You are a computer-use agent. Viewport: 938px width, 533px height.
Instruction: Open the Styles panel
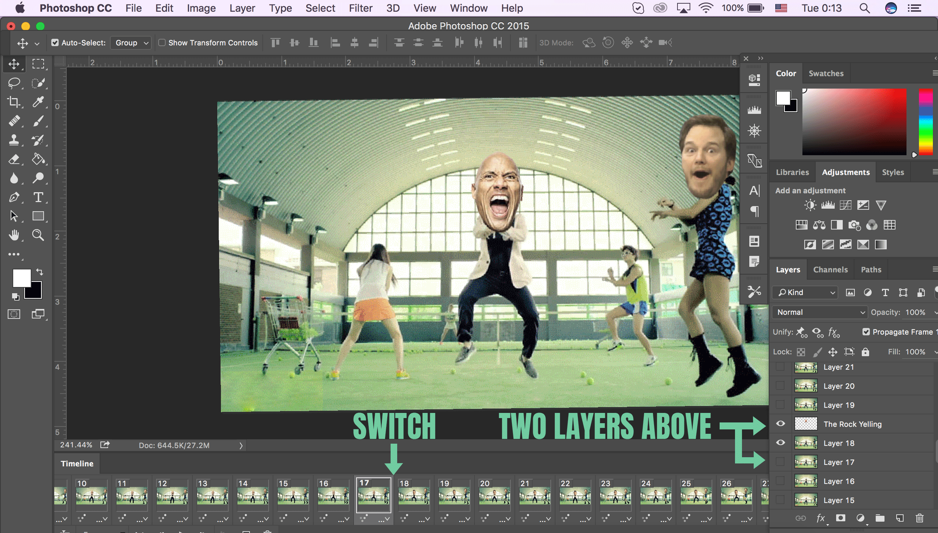coord(893,172)
